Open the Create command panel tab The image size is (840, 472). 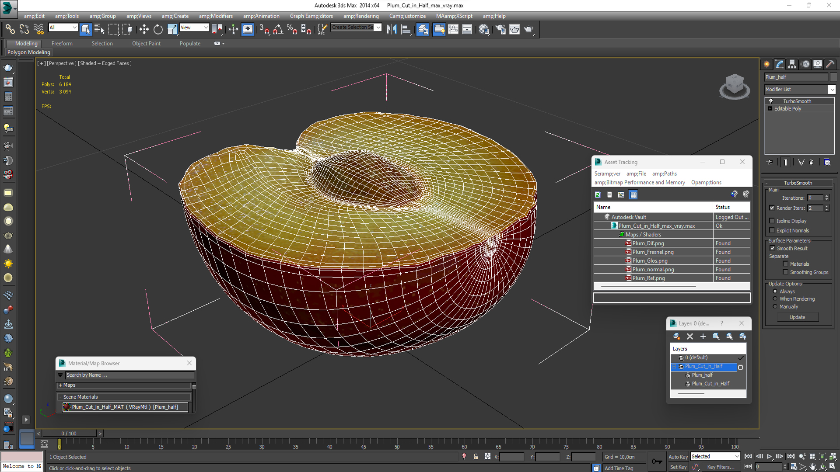767,64
